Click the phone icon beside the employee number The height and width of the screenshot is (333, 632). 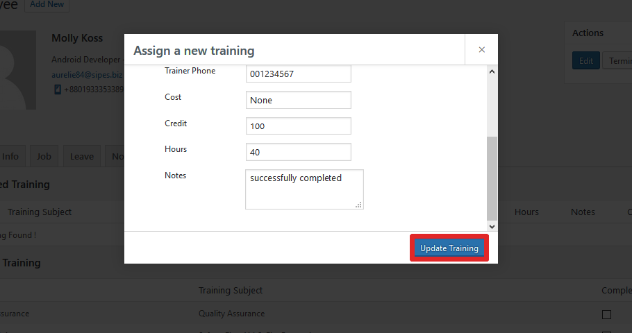point(58,89)
